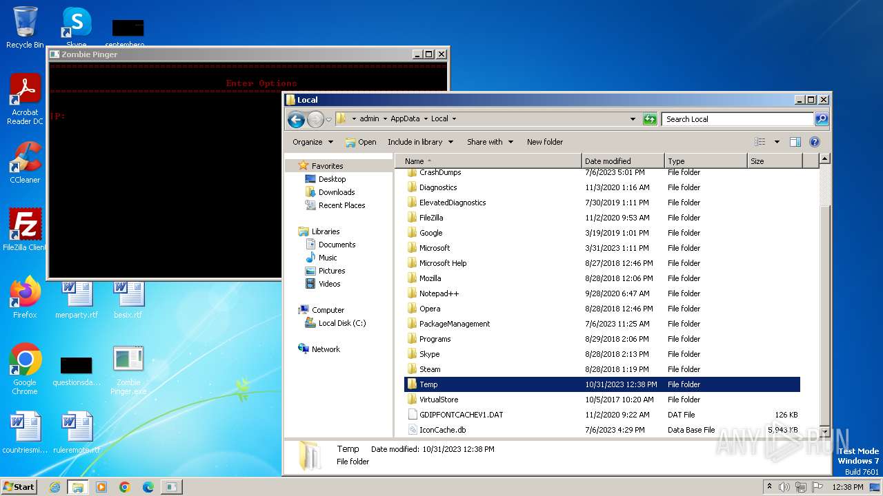
Task: Sort by Date modified column header
Action: (x=623, y=161)
